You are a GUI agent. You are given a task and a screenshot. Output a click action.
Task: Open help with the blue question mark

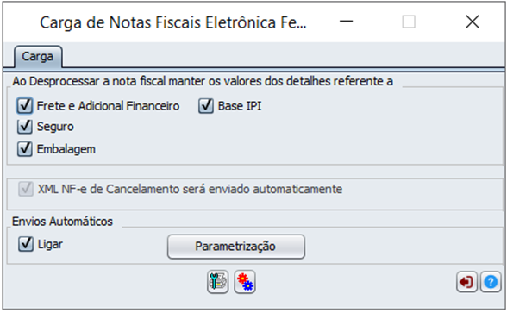coord(491,282)
